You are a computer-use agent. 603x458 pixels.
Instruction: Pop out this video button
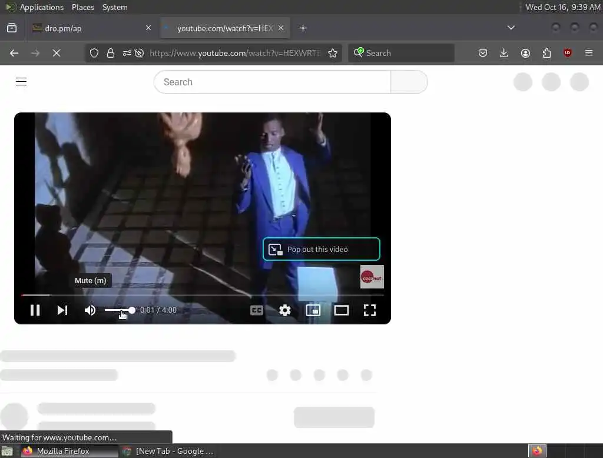point(321,249)
